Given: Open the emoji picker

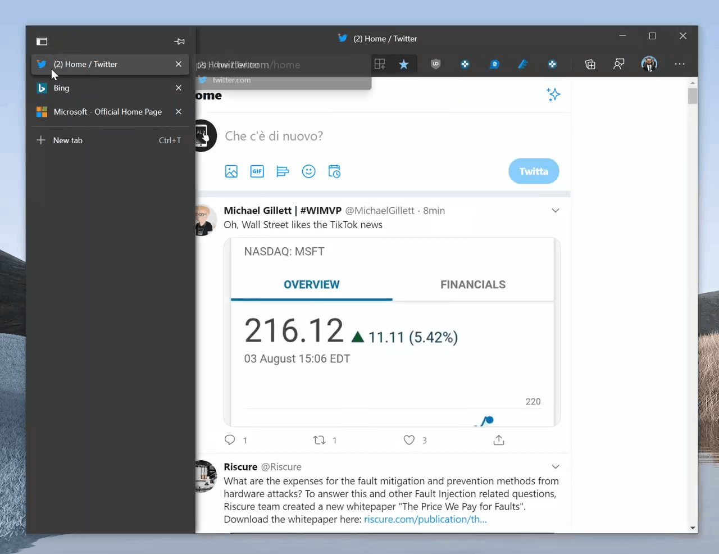Looking at the screenshot, I should [x=308, y=171].
